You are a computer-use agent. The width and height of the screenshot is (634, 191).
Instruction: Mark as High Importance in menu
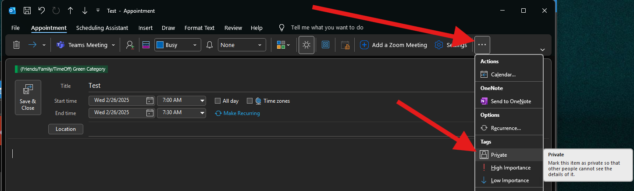click(x=509, y=168)
